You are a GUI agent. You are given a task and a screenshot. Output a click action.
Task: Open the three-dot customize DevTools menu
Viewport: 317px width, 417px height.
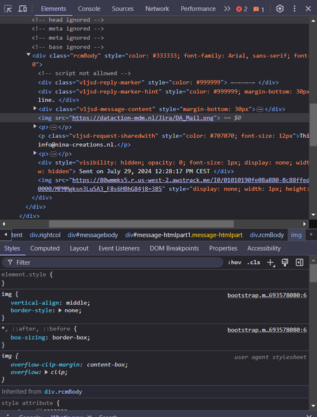point(294,9)
